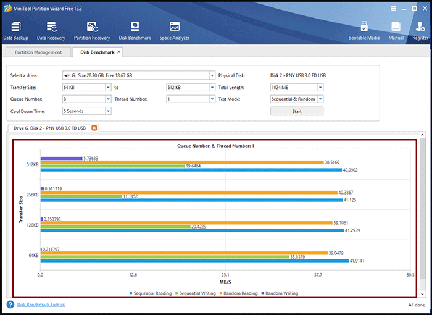Click the All done status text

pos(417,304)
